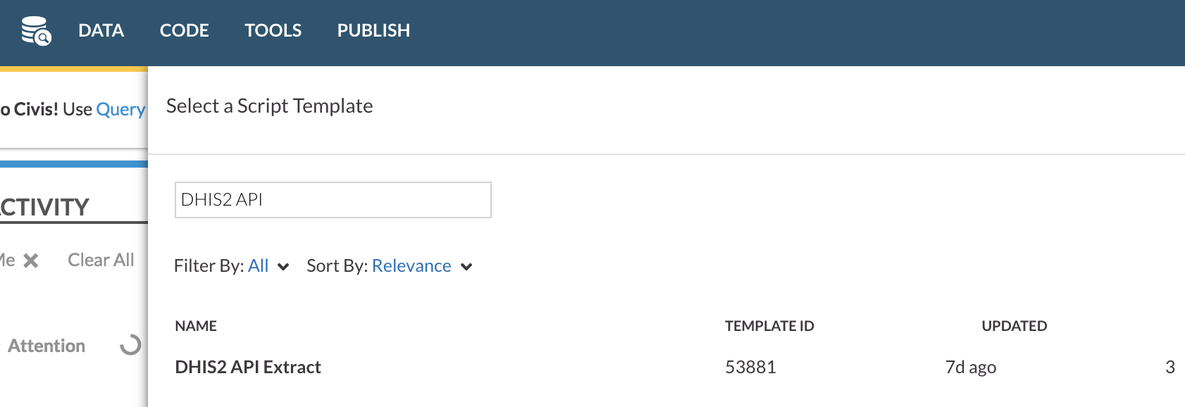
Task: Click the chevron beside Filter By All
Action: [x=283, y=267]
